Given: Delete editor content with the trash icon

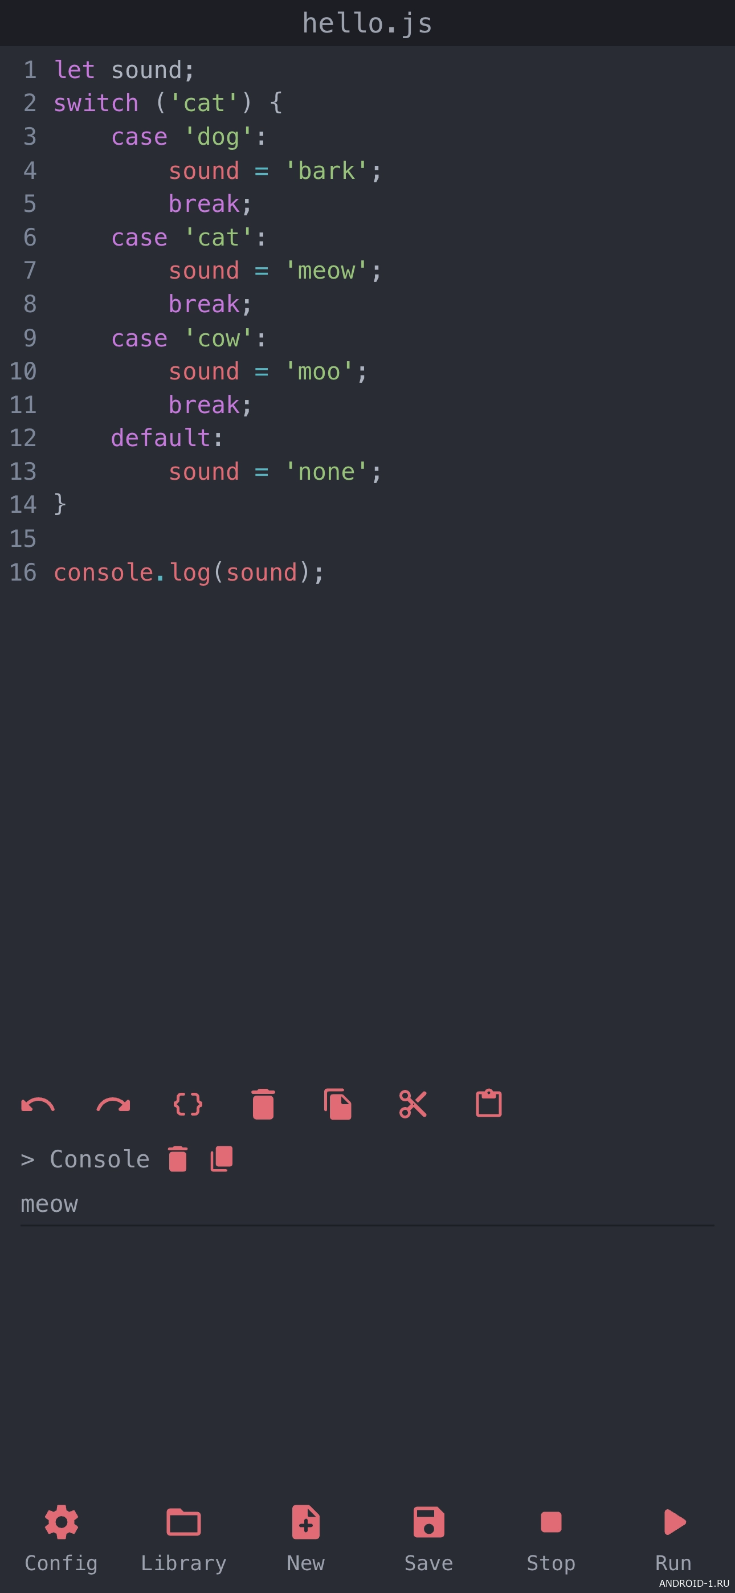Looking at the screenshot, I should click(263, 1104).
